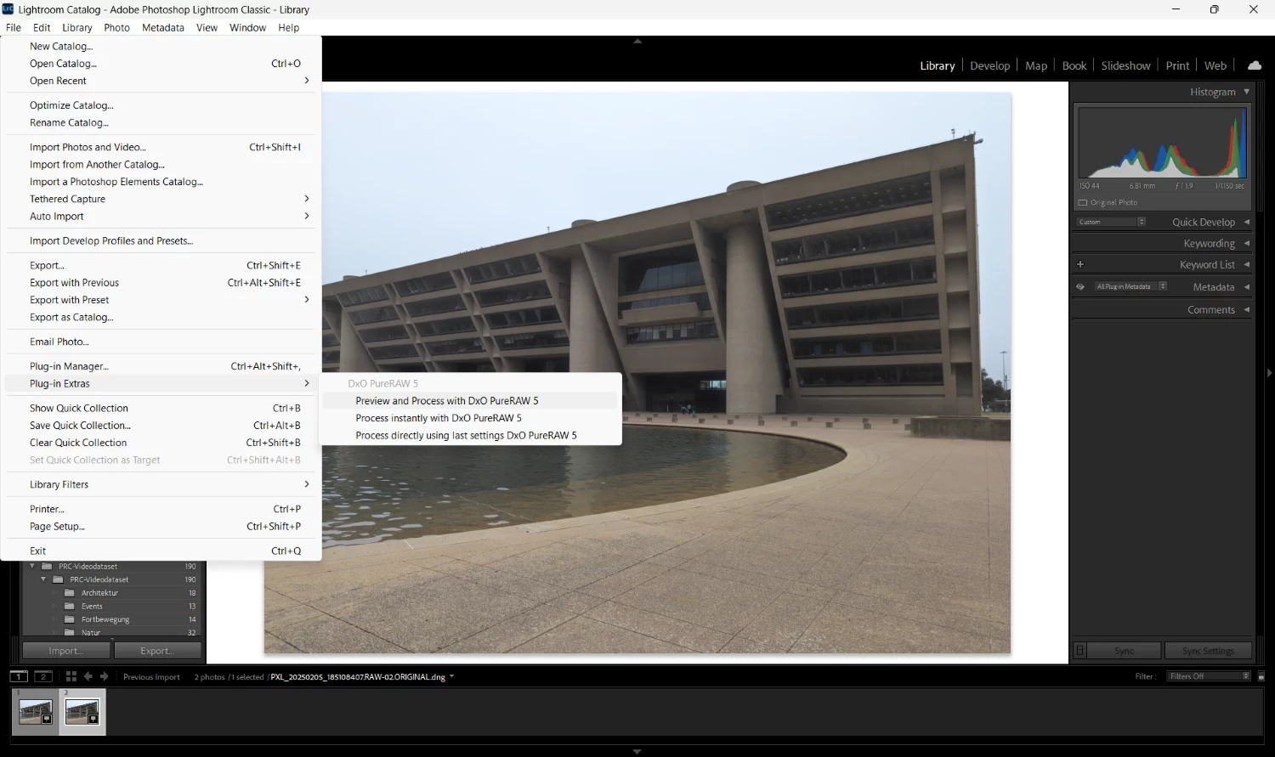1275x757 pixels.
Task: Click the forward navigation arrow in the filmstrip toolbar
Action: coord(104,676)
